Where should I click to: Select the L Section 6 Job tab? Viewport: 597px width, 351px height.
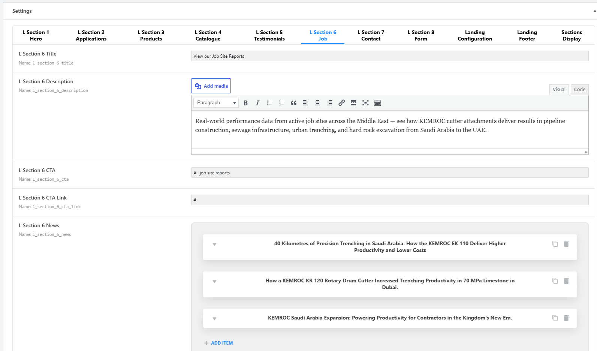pos(323,36)
